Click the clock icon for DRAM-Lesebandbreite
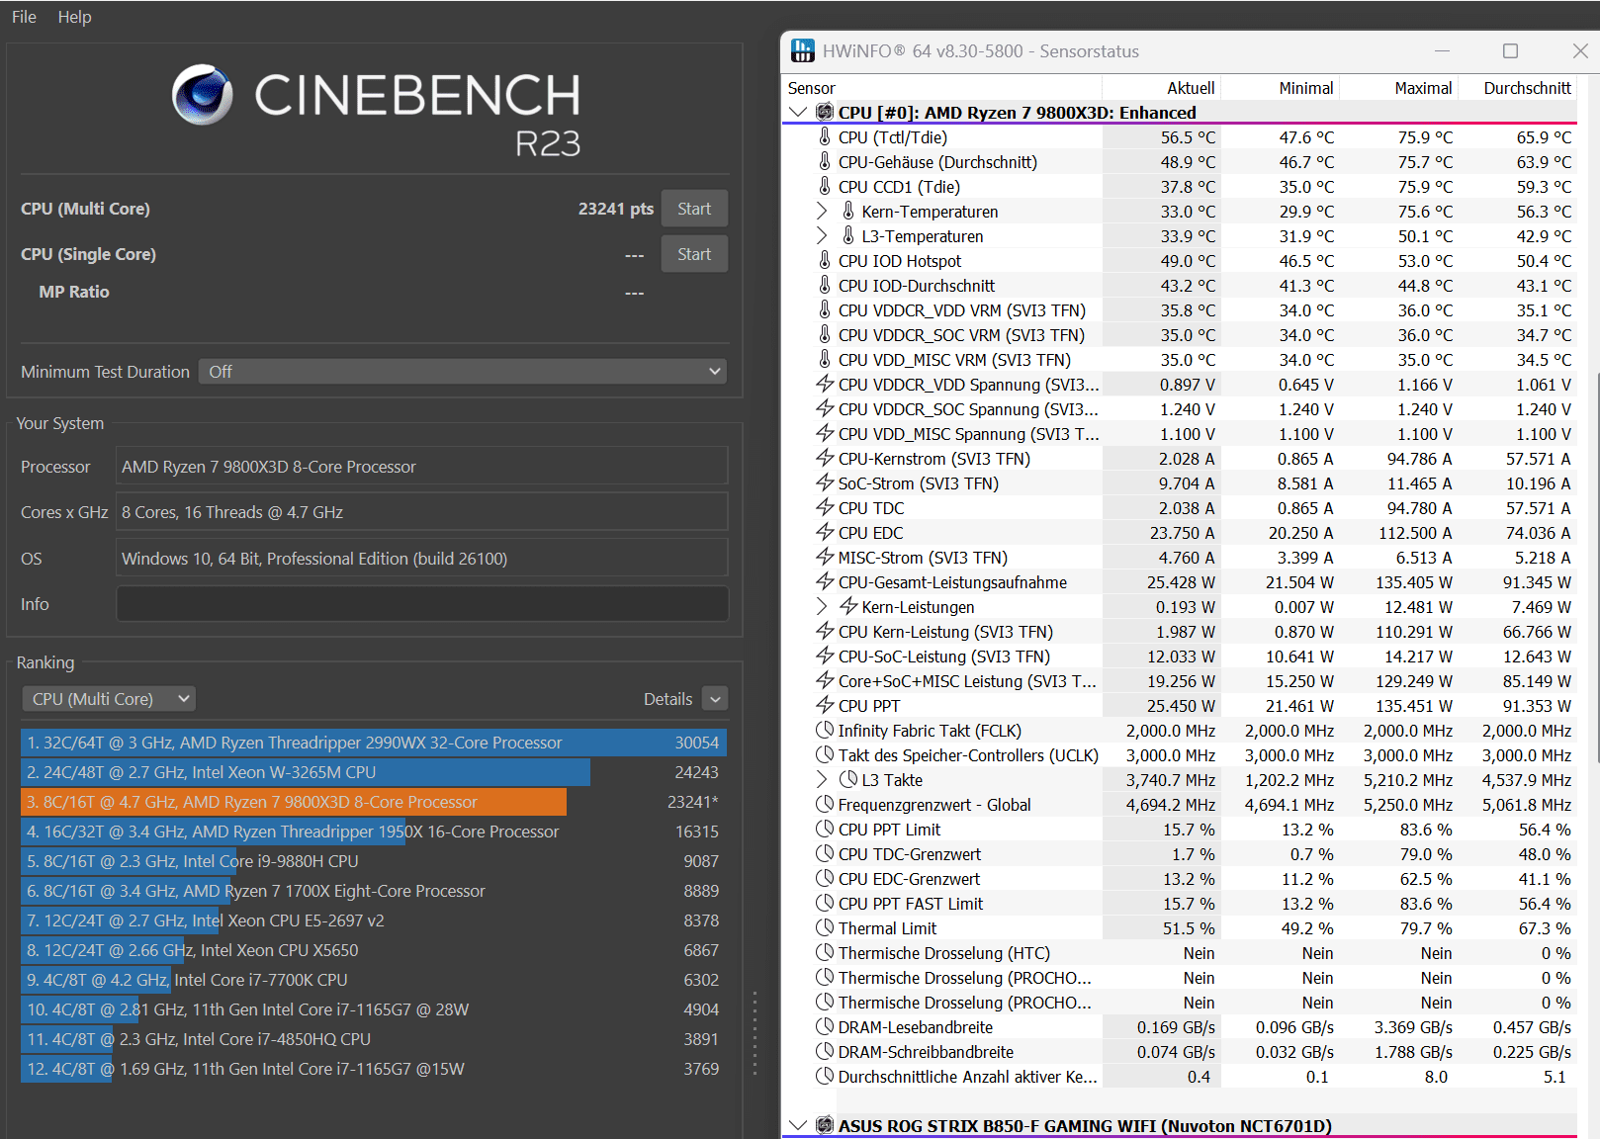This screenshot has width=1600, height=1139. (x=825, y=1027)
